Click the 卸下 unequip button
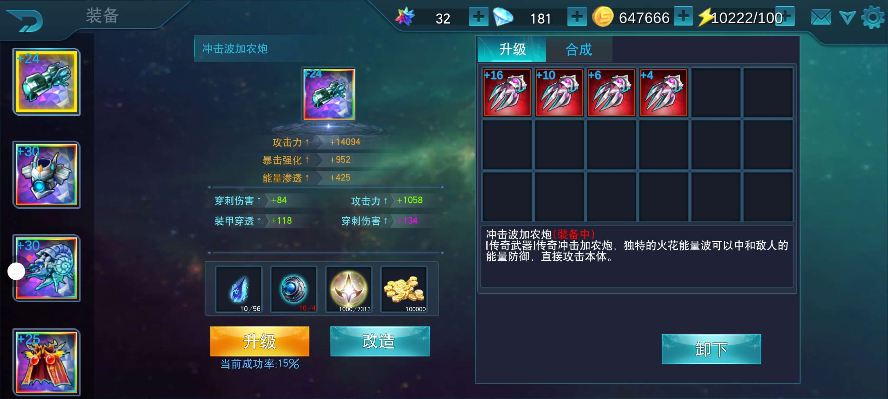 (x=711, y=349)
